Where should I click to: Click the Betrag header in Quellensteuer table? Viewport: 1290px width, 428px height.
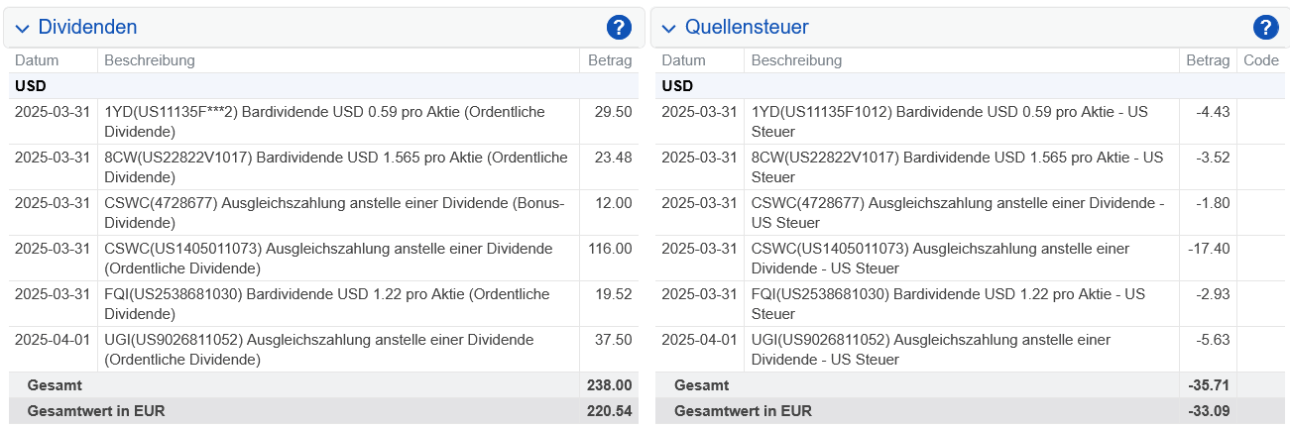click(1208, 60)
